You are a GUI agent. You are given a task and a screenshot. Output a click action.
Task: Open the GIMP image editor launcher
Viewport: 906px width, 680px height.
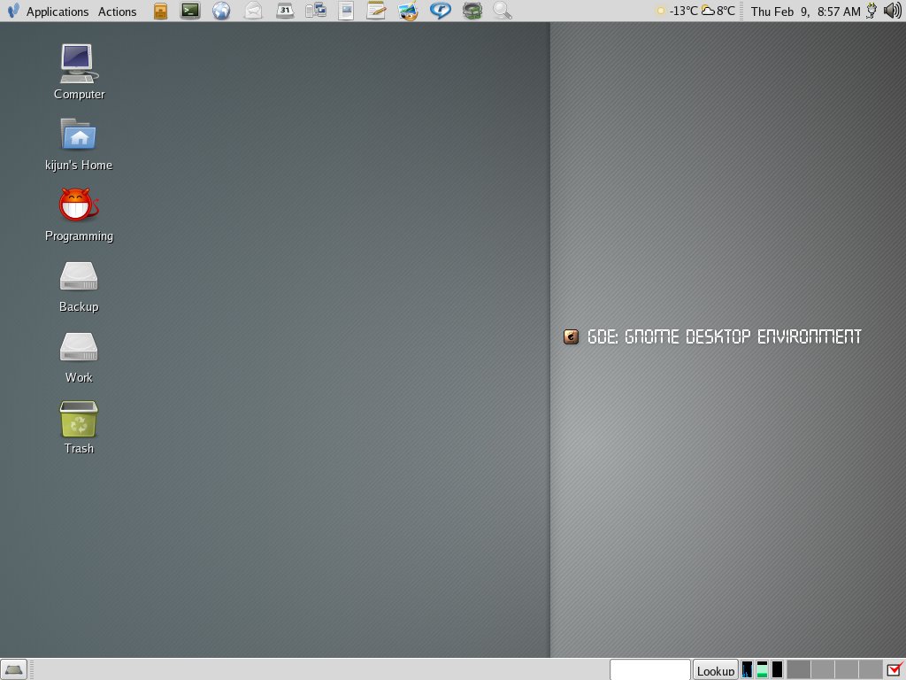click(x=408, y=11)
